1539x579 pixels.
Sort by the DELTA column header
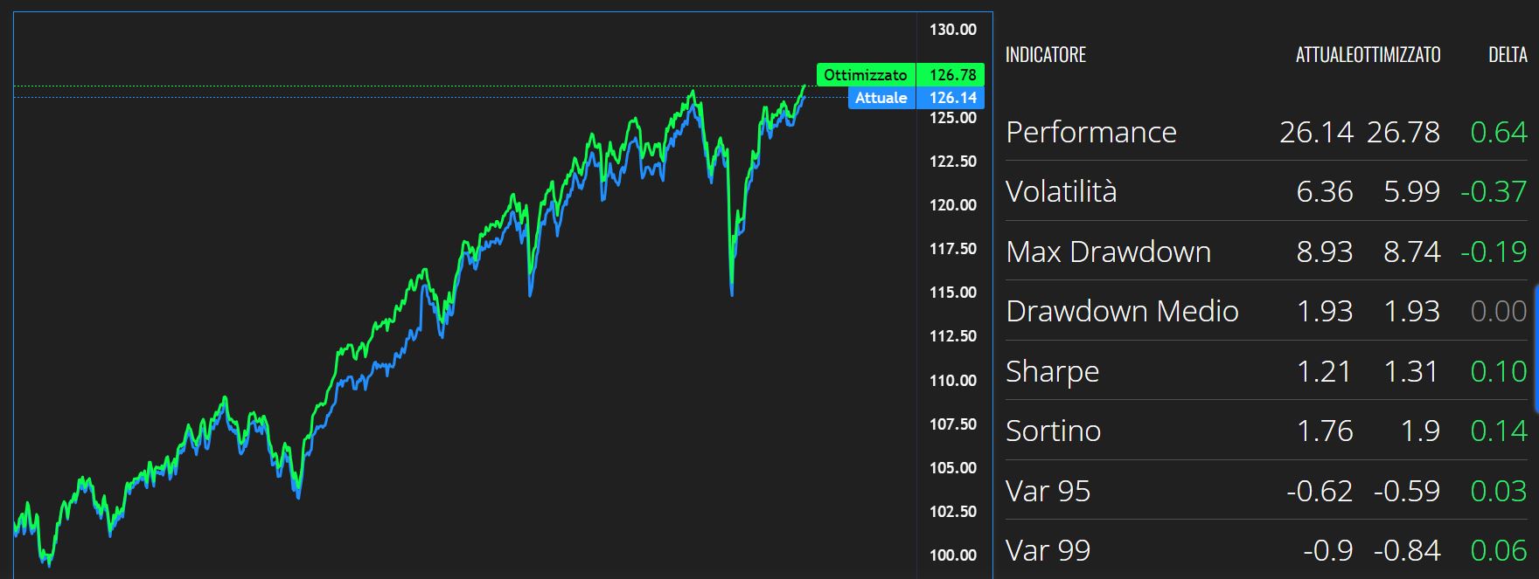pos(1508,55)
